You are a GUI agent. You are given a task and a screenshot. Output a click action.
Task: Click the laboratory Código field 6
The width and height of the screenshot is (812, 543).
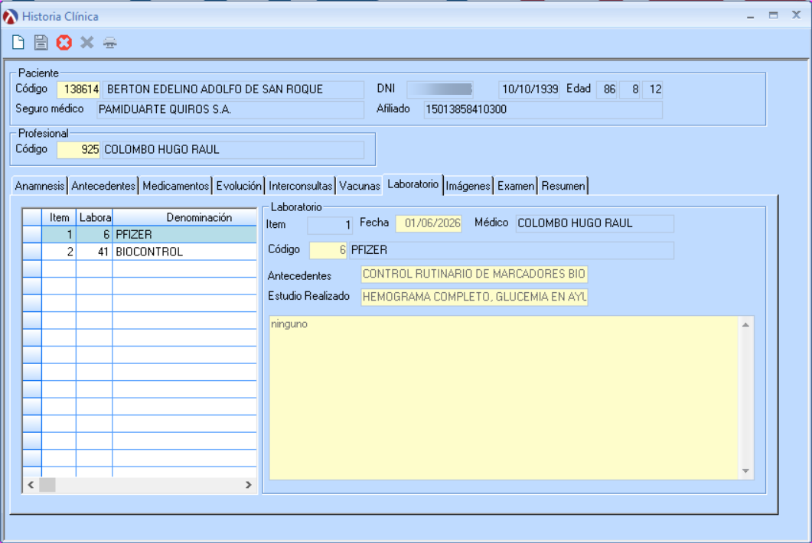point(328,251)
